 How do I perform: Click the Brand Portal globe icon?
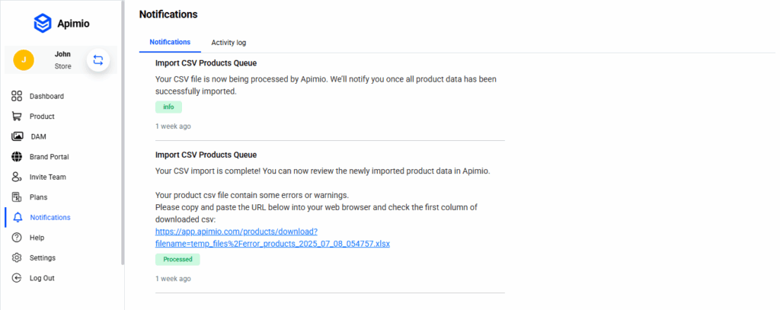[17, 157]
